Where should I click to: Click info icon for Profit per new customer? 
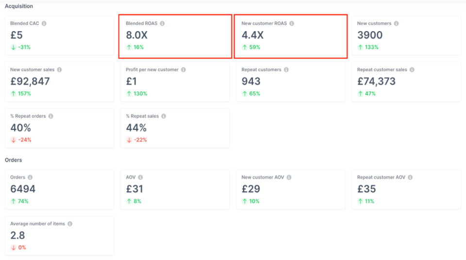[x=183, y=70]
